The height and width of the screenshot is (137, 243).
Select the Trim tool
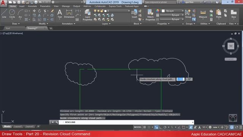pos(45,11)
